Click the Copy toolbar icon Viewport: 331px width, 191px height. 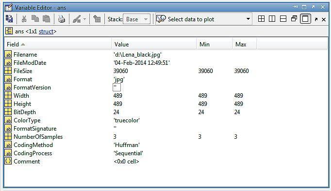pos(35,19)
